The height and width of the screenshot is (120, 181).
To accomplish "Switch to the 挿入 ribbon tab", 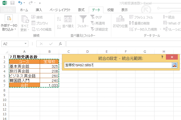I will tap(39, 10).
